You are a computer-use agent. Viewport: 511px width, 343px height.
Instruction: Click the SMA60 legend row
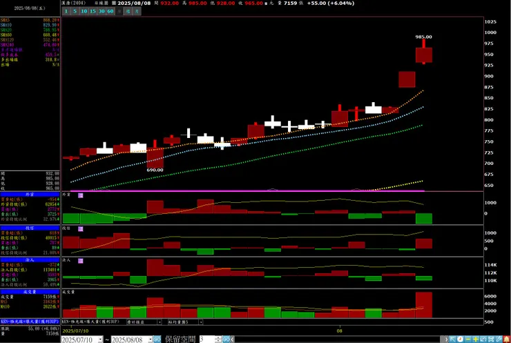point(30,35)
